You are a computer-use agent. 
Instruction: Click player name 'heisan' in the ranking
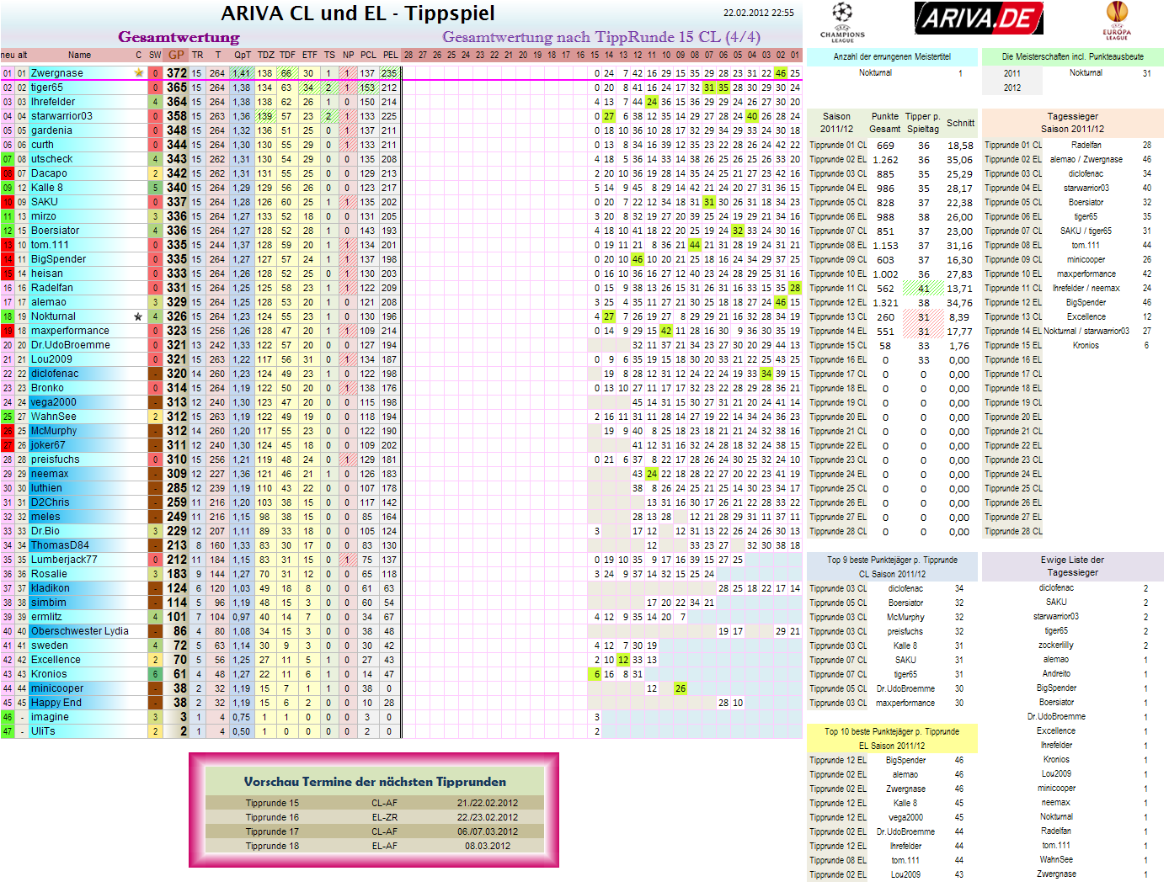pos(46,274)
